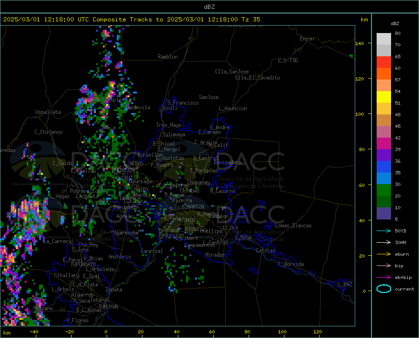This screenshot has height=338, width=419.
Task: Click the Clla.SanJose label
Action: (232, 72)
